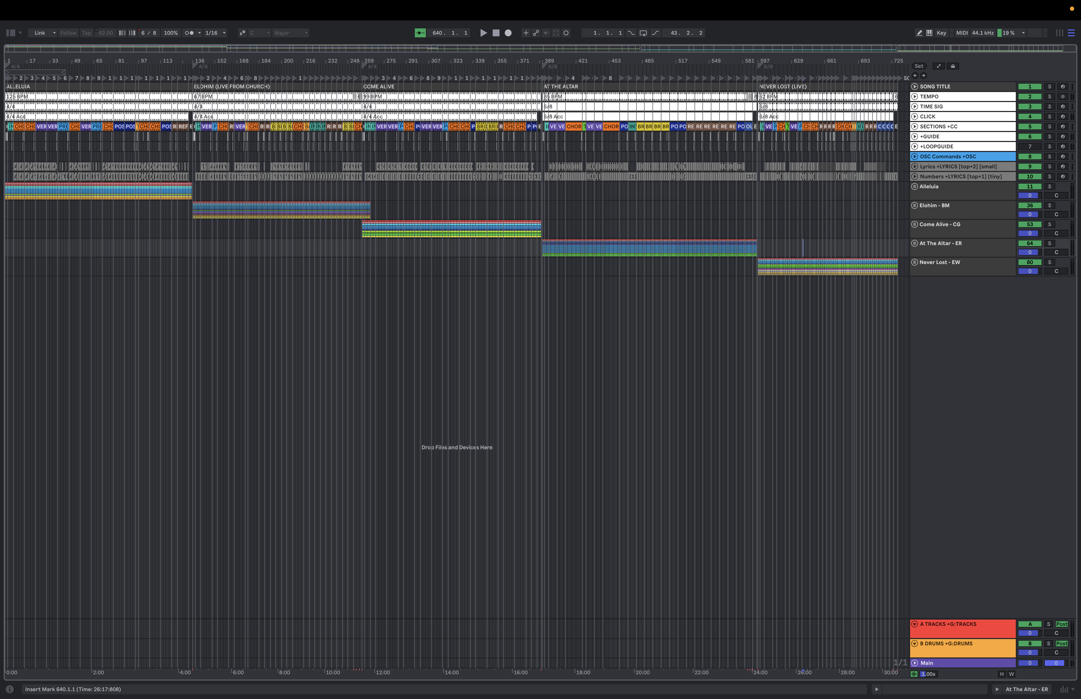The image size is (1081, 699).
Task: Open the Link dropdown arrow
Action: coord(54,33)
